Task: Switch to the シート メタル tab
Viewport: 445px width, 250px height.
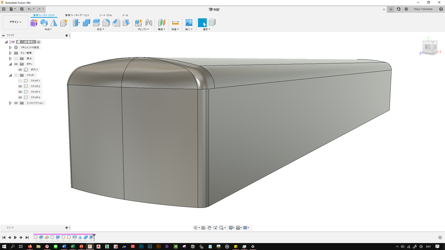Action: coord(105,15)
